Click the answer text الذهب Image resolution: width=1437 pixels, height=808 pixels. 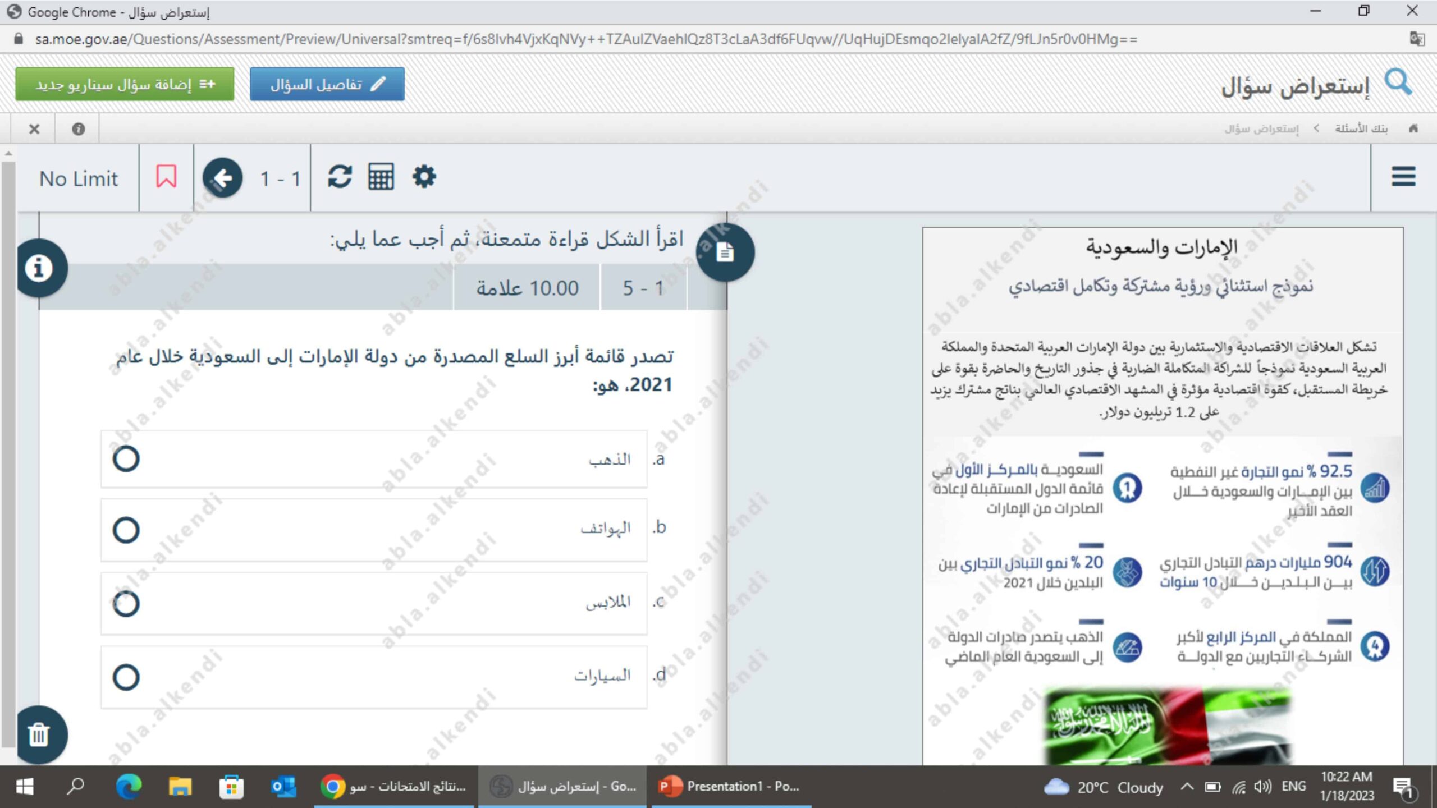(610, 459)
